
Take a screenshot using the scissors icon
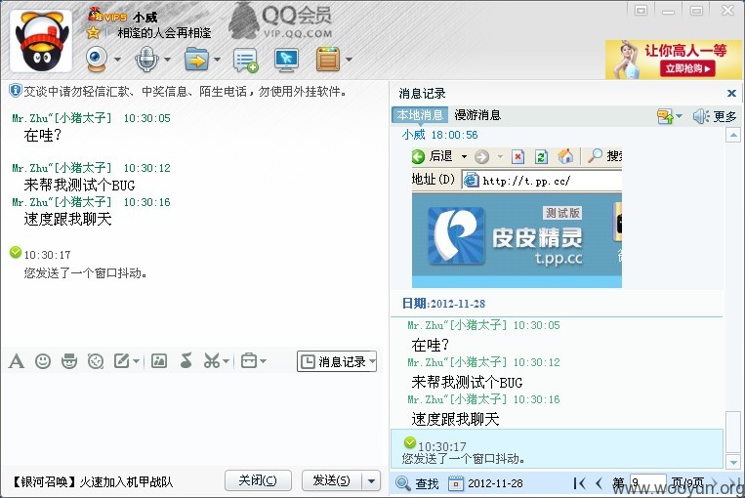[212, 361]
